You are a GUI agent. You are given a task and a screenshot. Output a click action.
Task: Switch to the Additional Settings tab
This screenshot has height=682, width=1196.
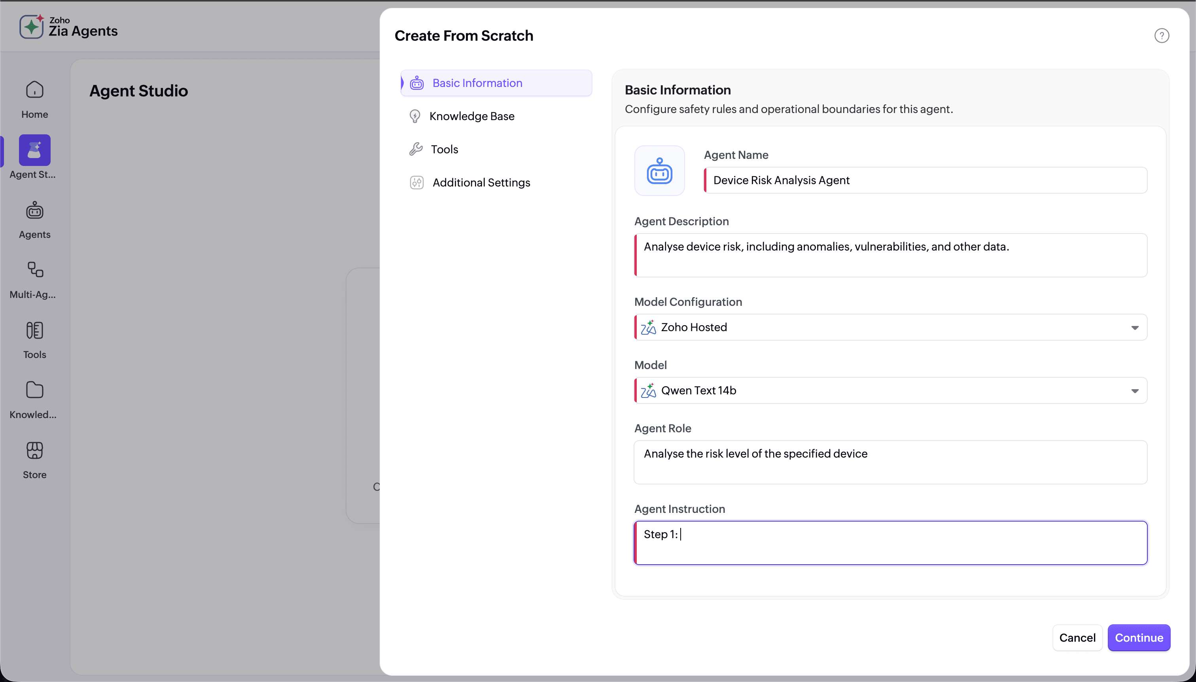point(496,182)
